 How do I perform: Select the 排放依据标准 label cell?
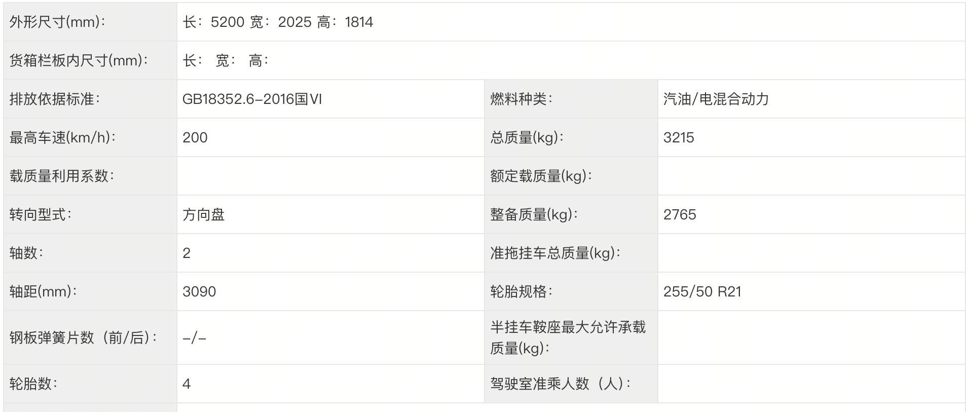pyautogui.click(x=55, y=99)
